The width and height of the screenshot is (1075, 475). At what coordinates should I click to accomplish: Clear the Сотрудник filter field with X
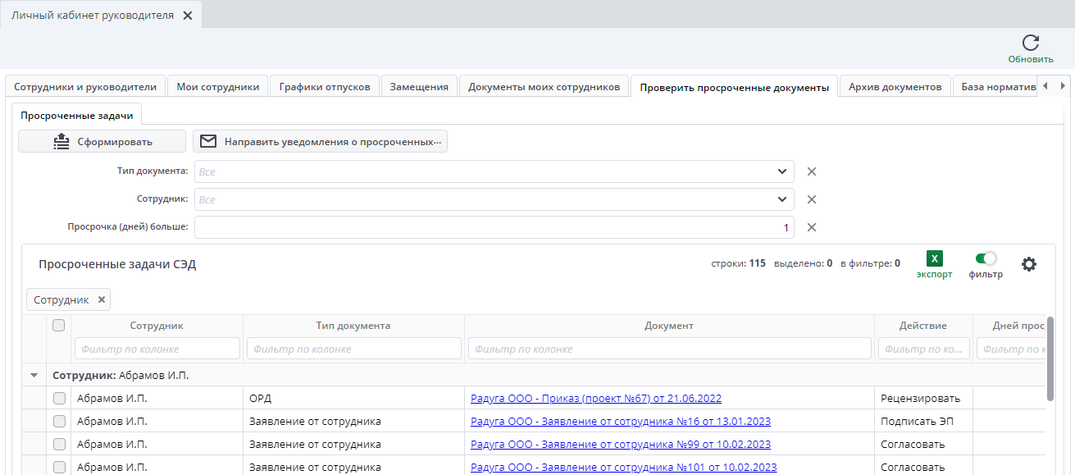pos(812,199)
